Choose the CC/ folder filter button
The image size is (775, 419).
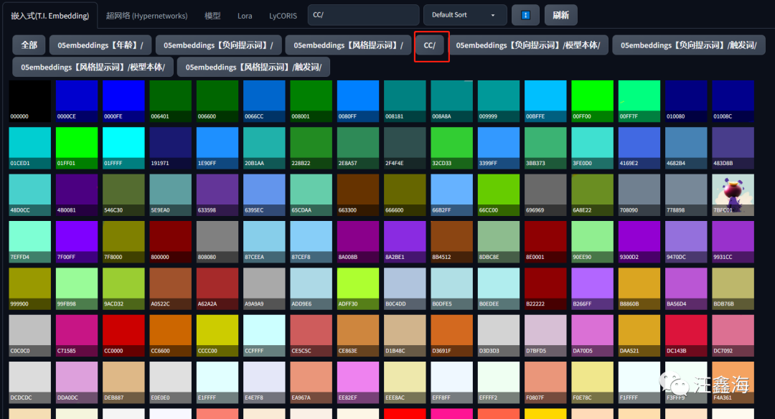[x=430, y=45]
